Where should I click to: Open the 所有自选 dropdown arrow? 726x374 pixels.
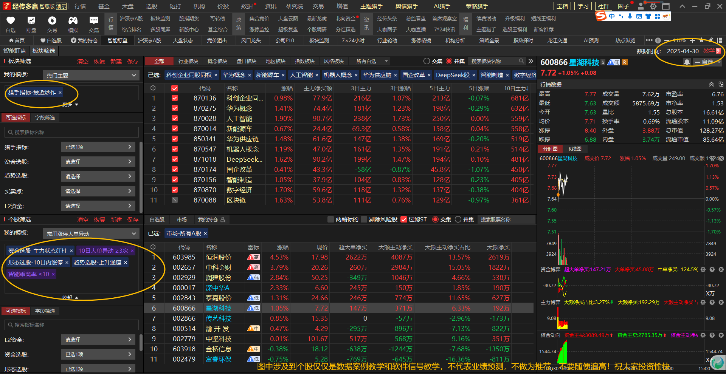(386, 61)
